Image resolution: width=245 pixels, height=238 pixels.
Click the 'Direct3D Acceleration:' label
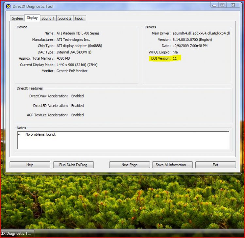[50, 106]
